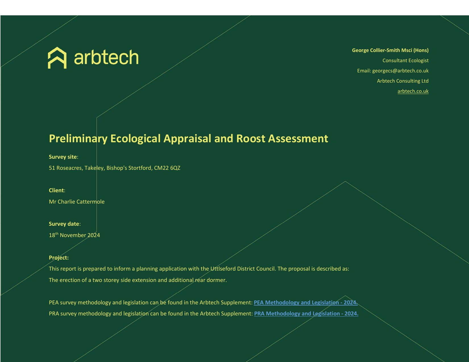Viewport: 469px width, 362px height.
Task: Click the arbtech wordmark text in the logo
Action: tap(106, 57)
